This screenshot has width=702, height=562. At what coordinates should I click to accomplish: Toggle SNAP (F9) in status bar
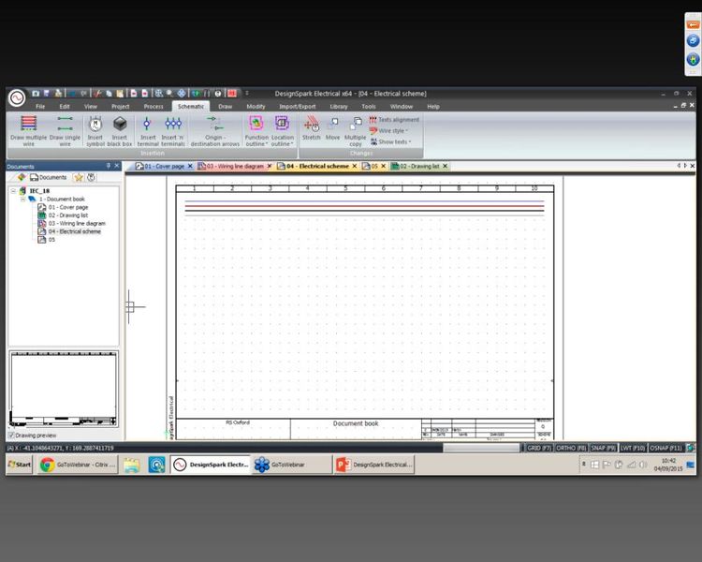coord(603,448)
